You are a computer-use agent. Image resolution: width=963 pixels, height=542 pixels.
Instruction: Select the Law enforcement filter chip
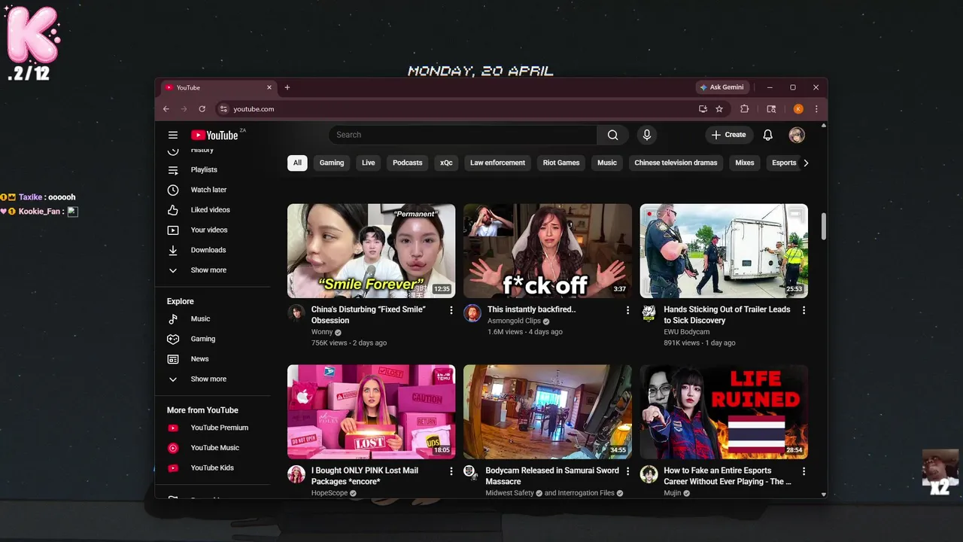click(497, 163)
